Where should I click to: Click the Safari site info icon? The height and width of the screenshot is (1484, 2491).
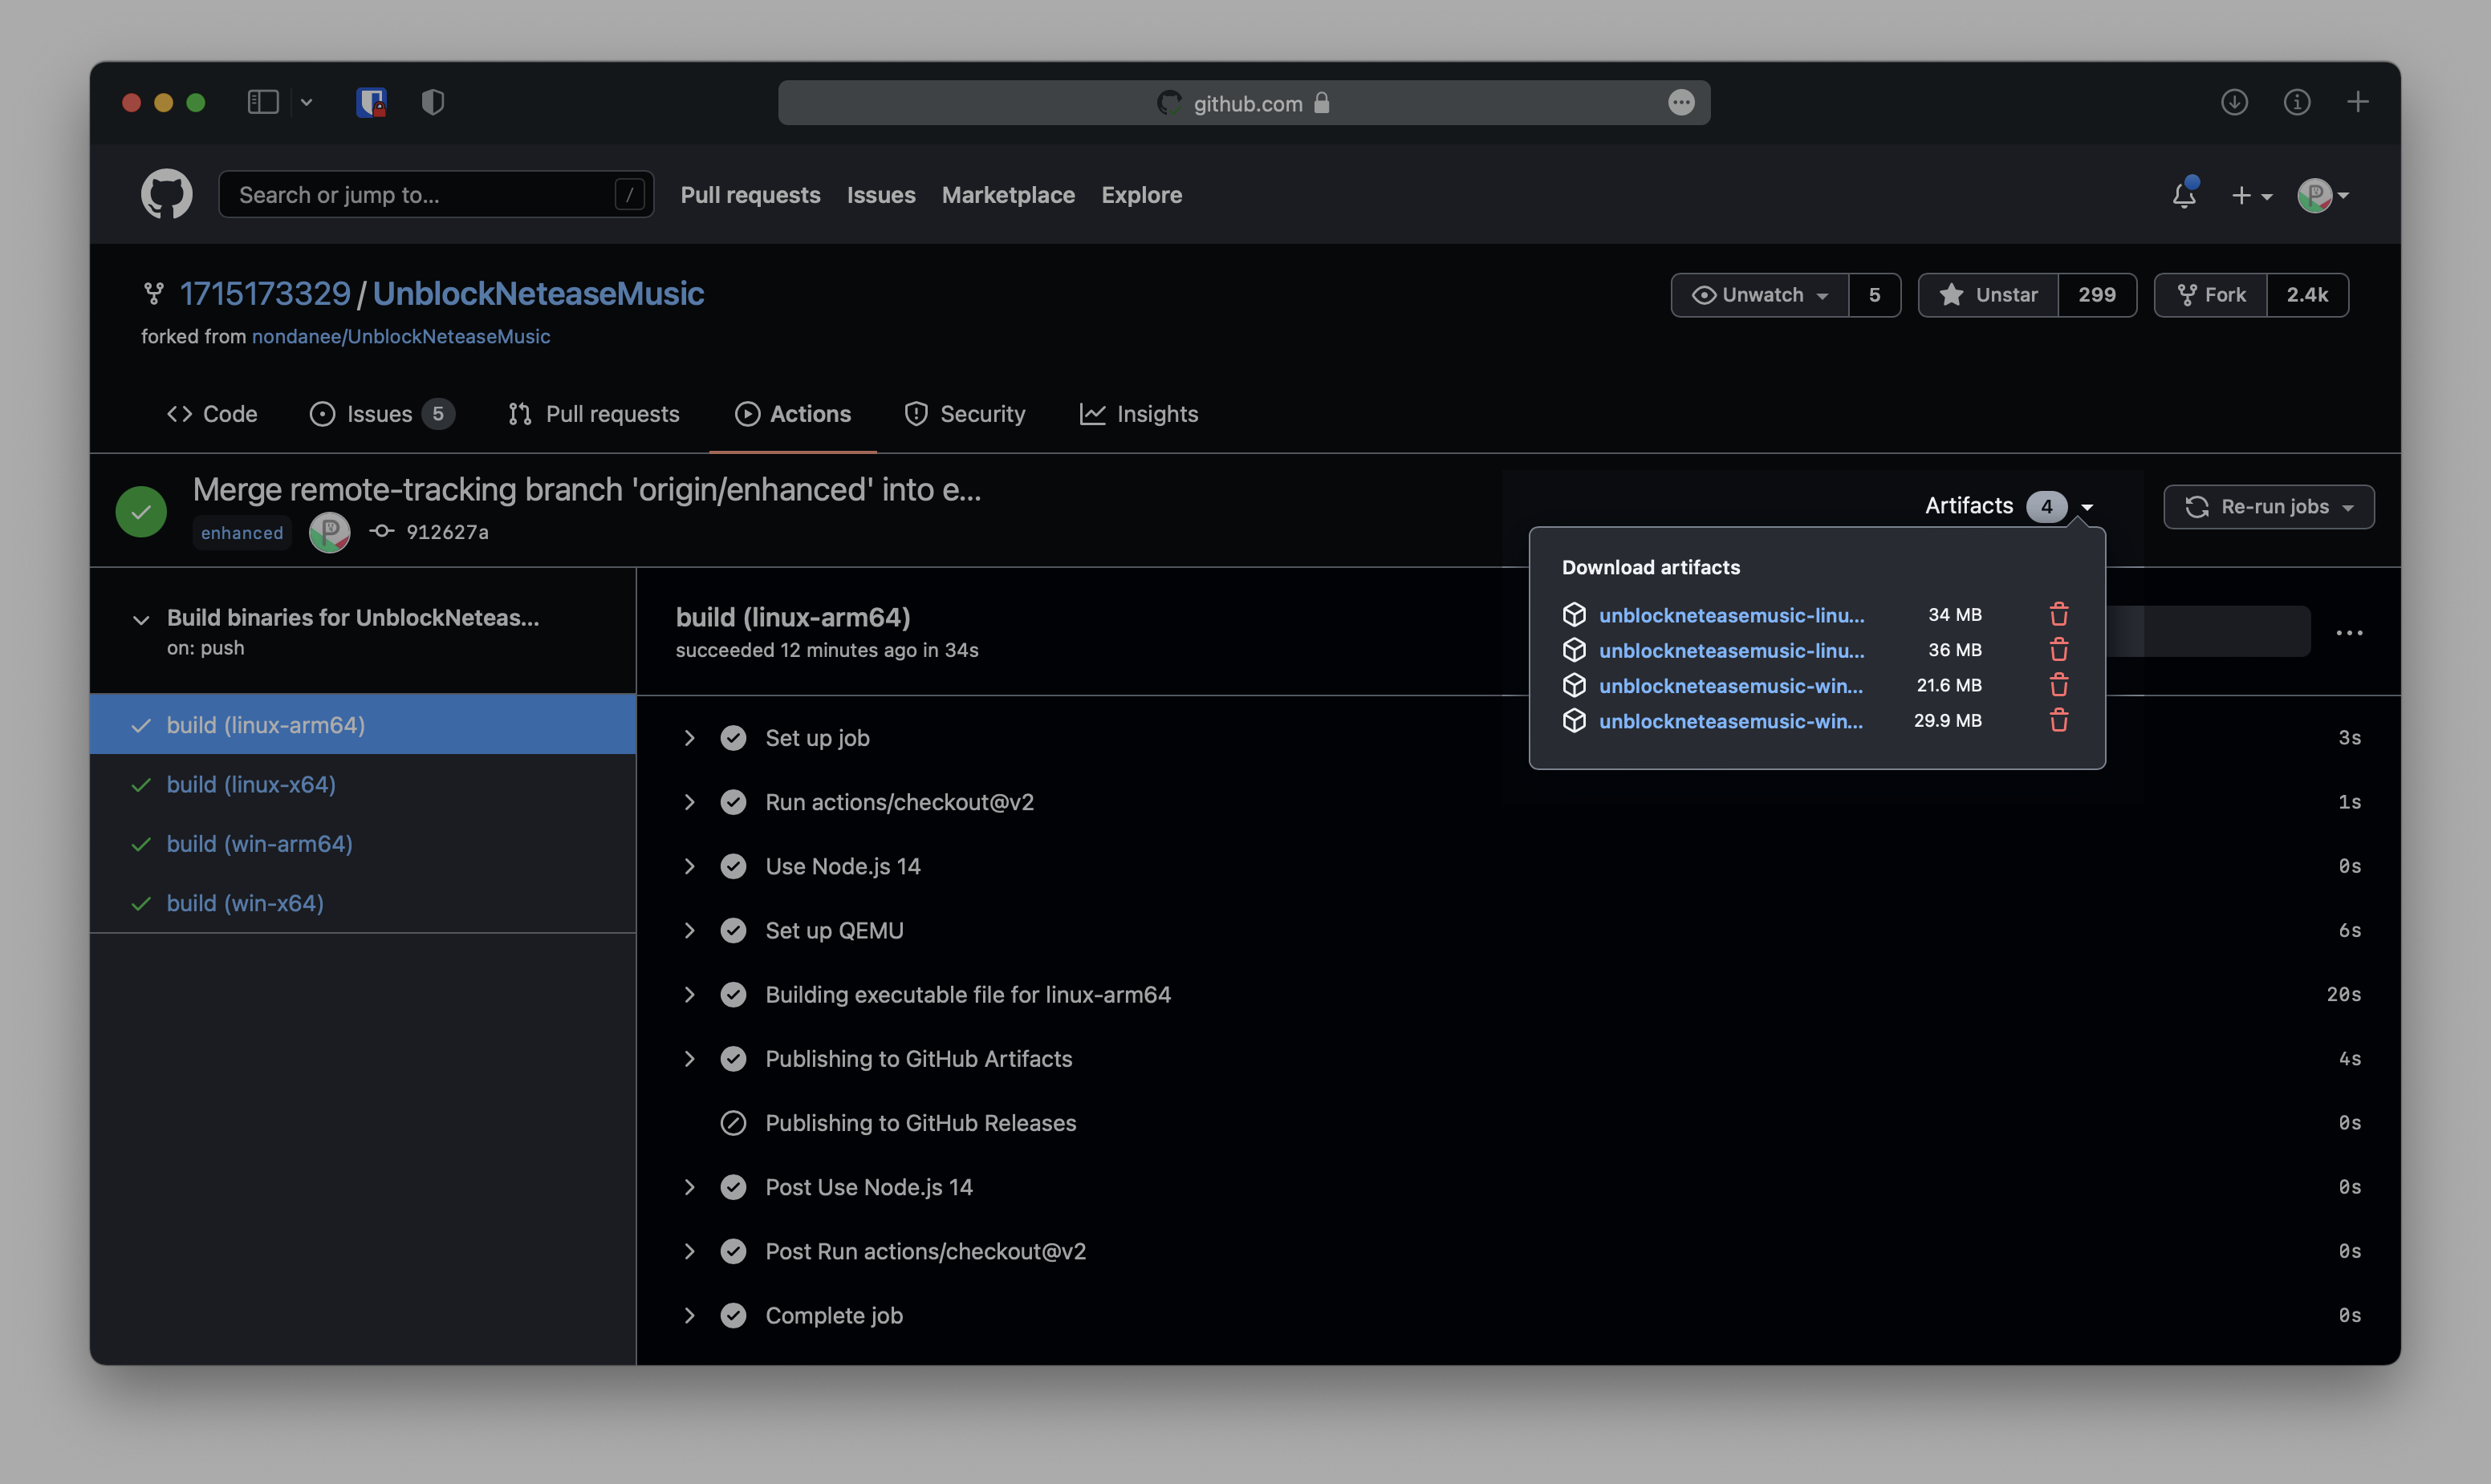point(2296,102)
